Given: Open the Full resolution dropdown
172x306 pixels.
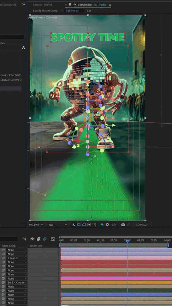Looking at the screenshot, I should 58,225.
